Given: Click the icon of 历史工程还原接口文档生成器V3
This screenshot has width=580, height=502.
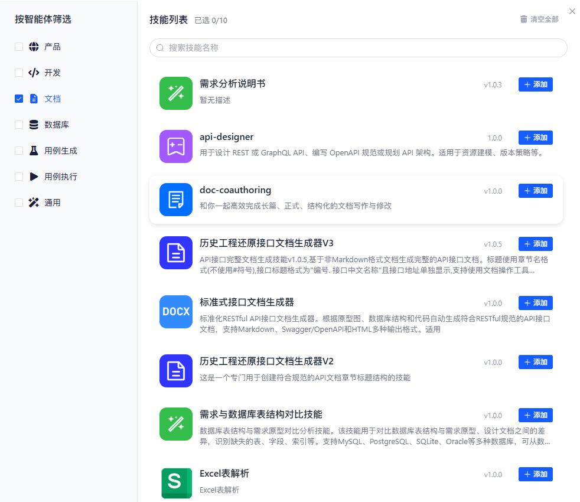Looking at the screenshot, I should tap(175, 253).
